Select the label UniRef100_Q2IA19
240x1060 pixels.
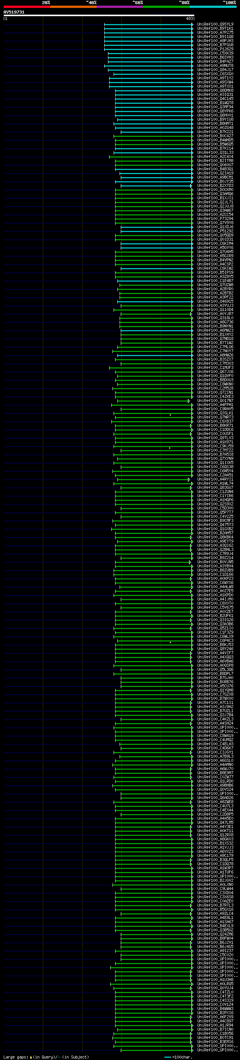click(215, 173)
